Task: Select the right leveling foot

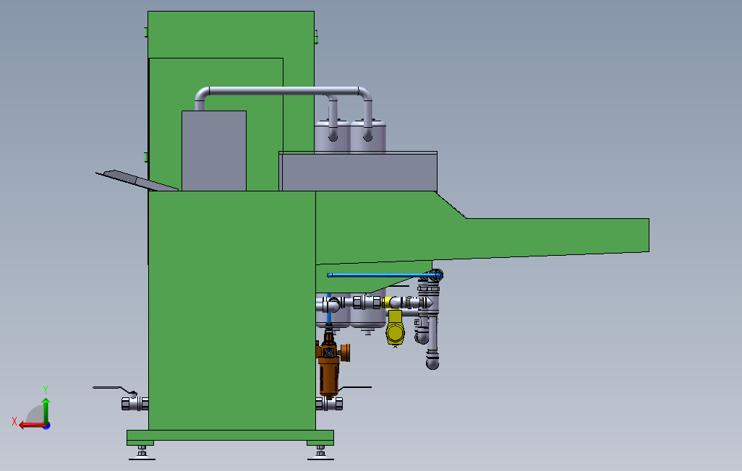Action: [321, 452]
